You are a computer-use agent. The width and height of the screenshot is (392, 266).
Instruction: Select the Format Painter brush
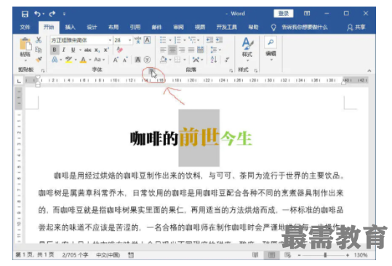click(39, 59)
